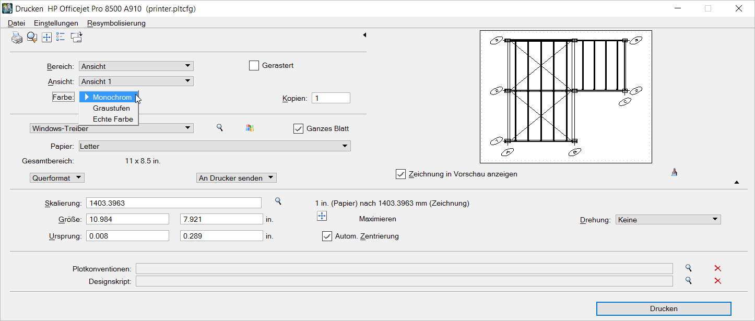This screenshot has height=321, width=755.
Task: Click the Größe width field 10.984
Action: tap(127, 219)
